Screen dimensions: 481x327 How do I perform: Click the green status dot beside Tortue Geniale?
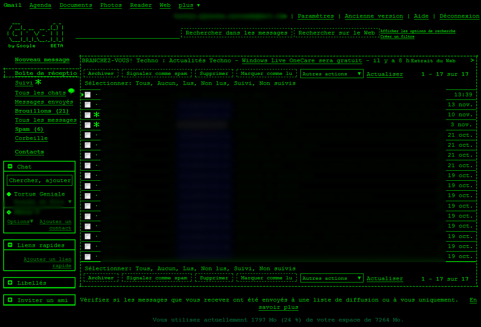coord(9,194)
